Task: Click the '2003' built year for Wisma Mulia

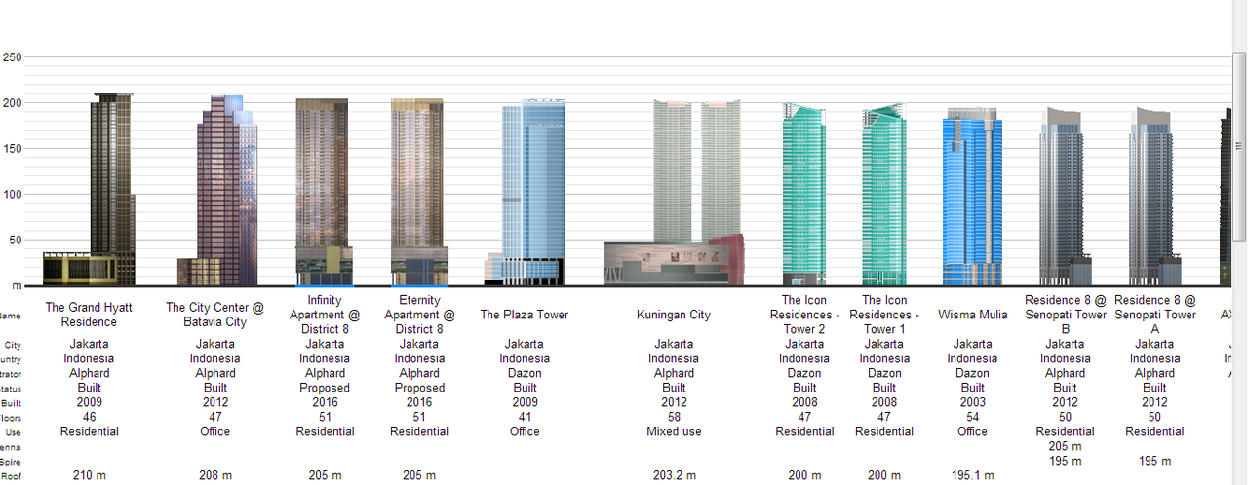Action: click(x=973, y=402)
